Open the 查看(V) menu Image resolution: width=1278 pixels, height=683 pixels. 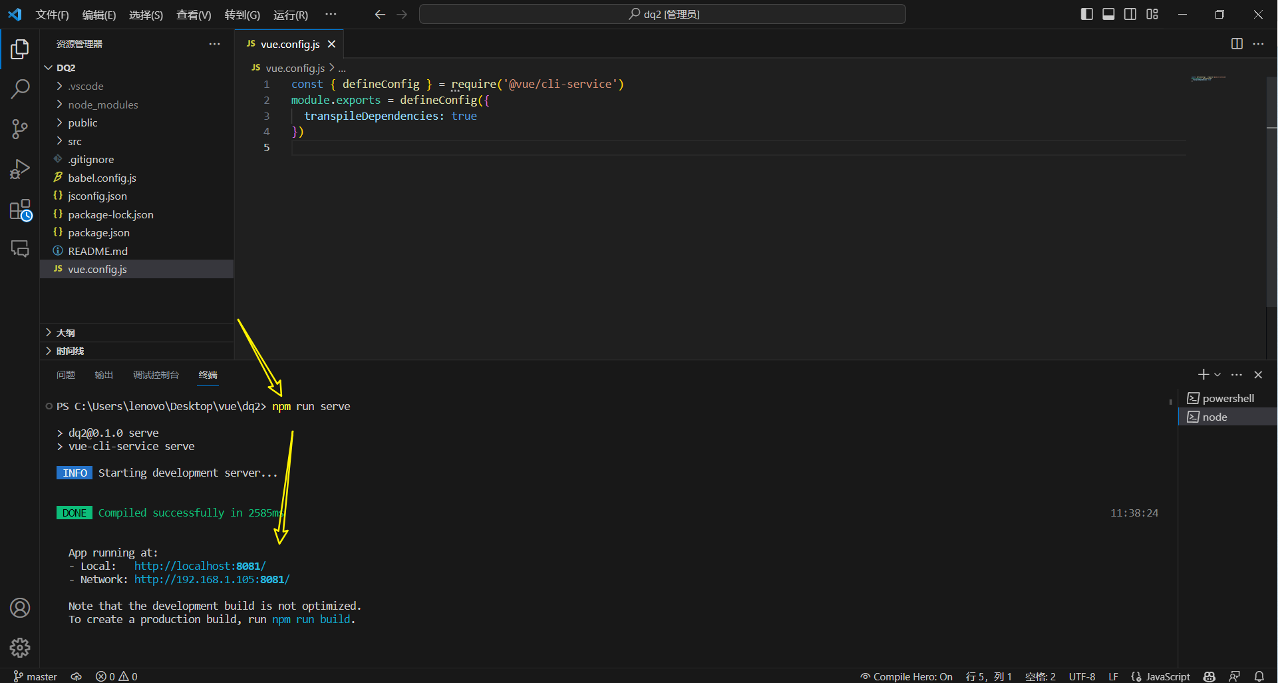194,15
